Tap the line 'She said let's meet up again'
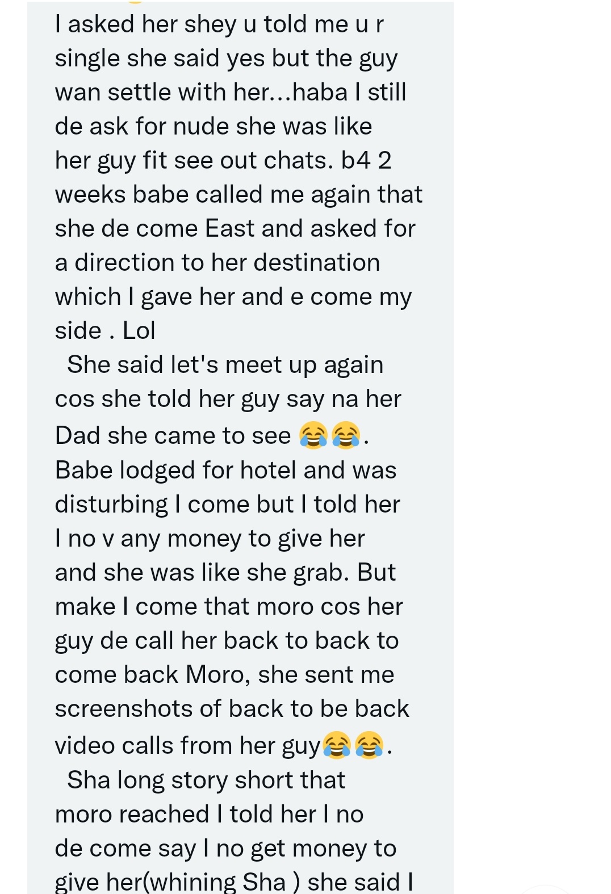 pos(225,365)
